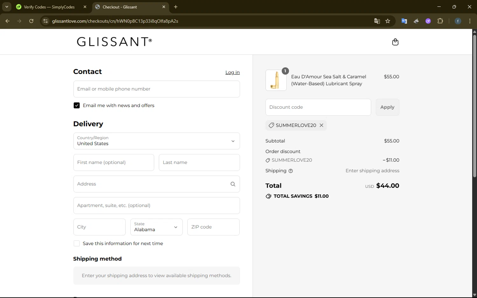
Task: Open the shipping info help icon
Action: [291, 171]
